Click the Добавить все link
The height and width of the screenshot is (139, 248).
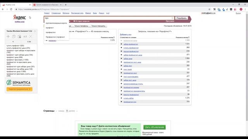(x=126, y=34)
